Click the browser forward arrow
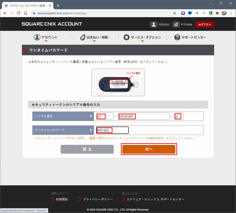236x213 pixels. pos(12,13)
